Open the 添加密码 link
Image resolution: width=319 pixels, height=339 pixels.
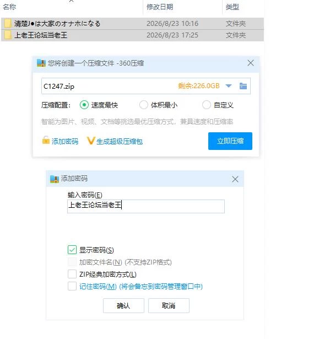tap(65, 142)
